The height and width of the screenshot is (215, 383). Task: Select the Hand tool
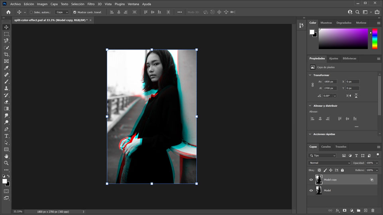(6, 156)
